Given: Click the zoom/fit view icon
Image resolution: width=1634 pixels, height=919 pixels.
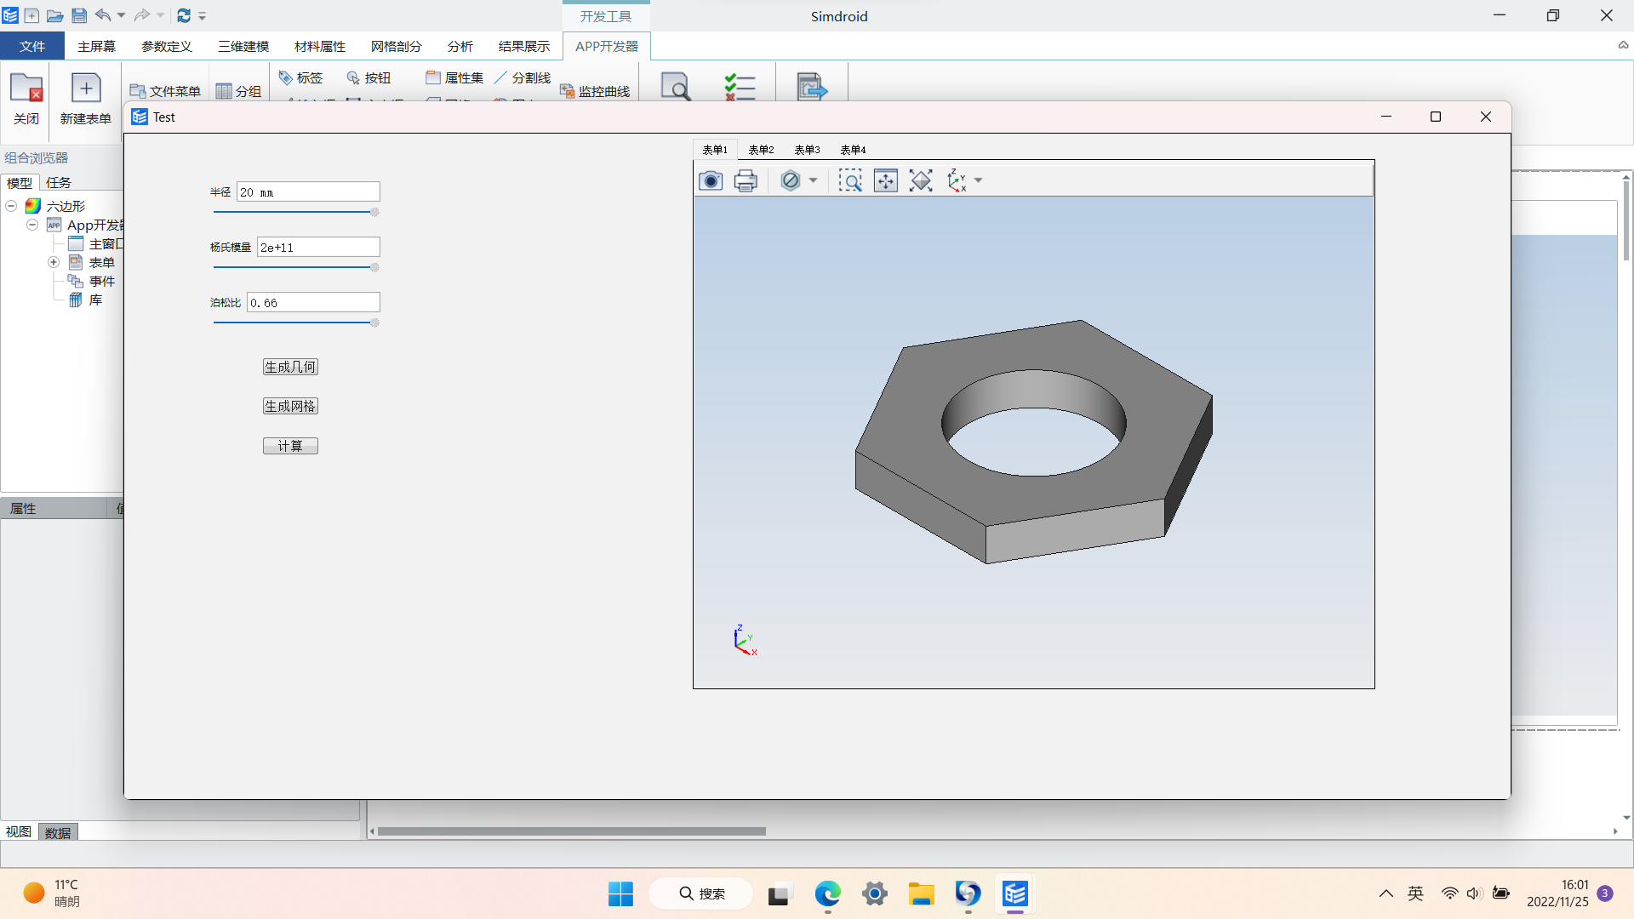Looking at the screenshot, I should pyautogui.click(x=887, y=180).
